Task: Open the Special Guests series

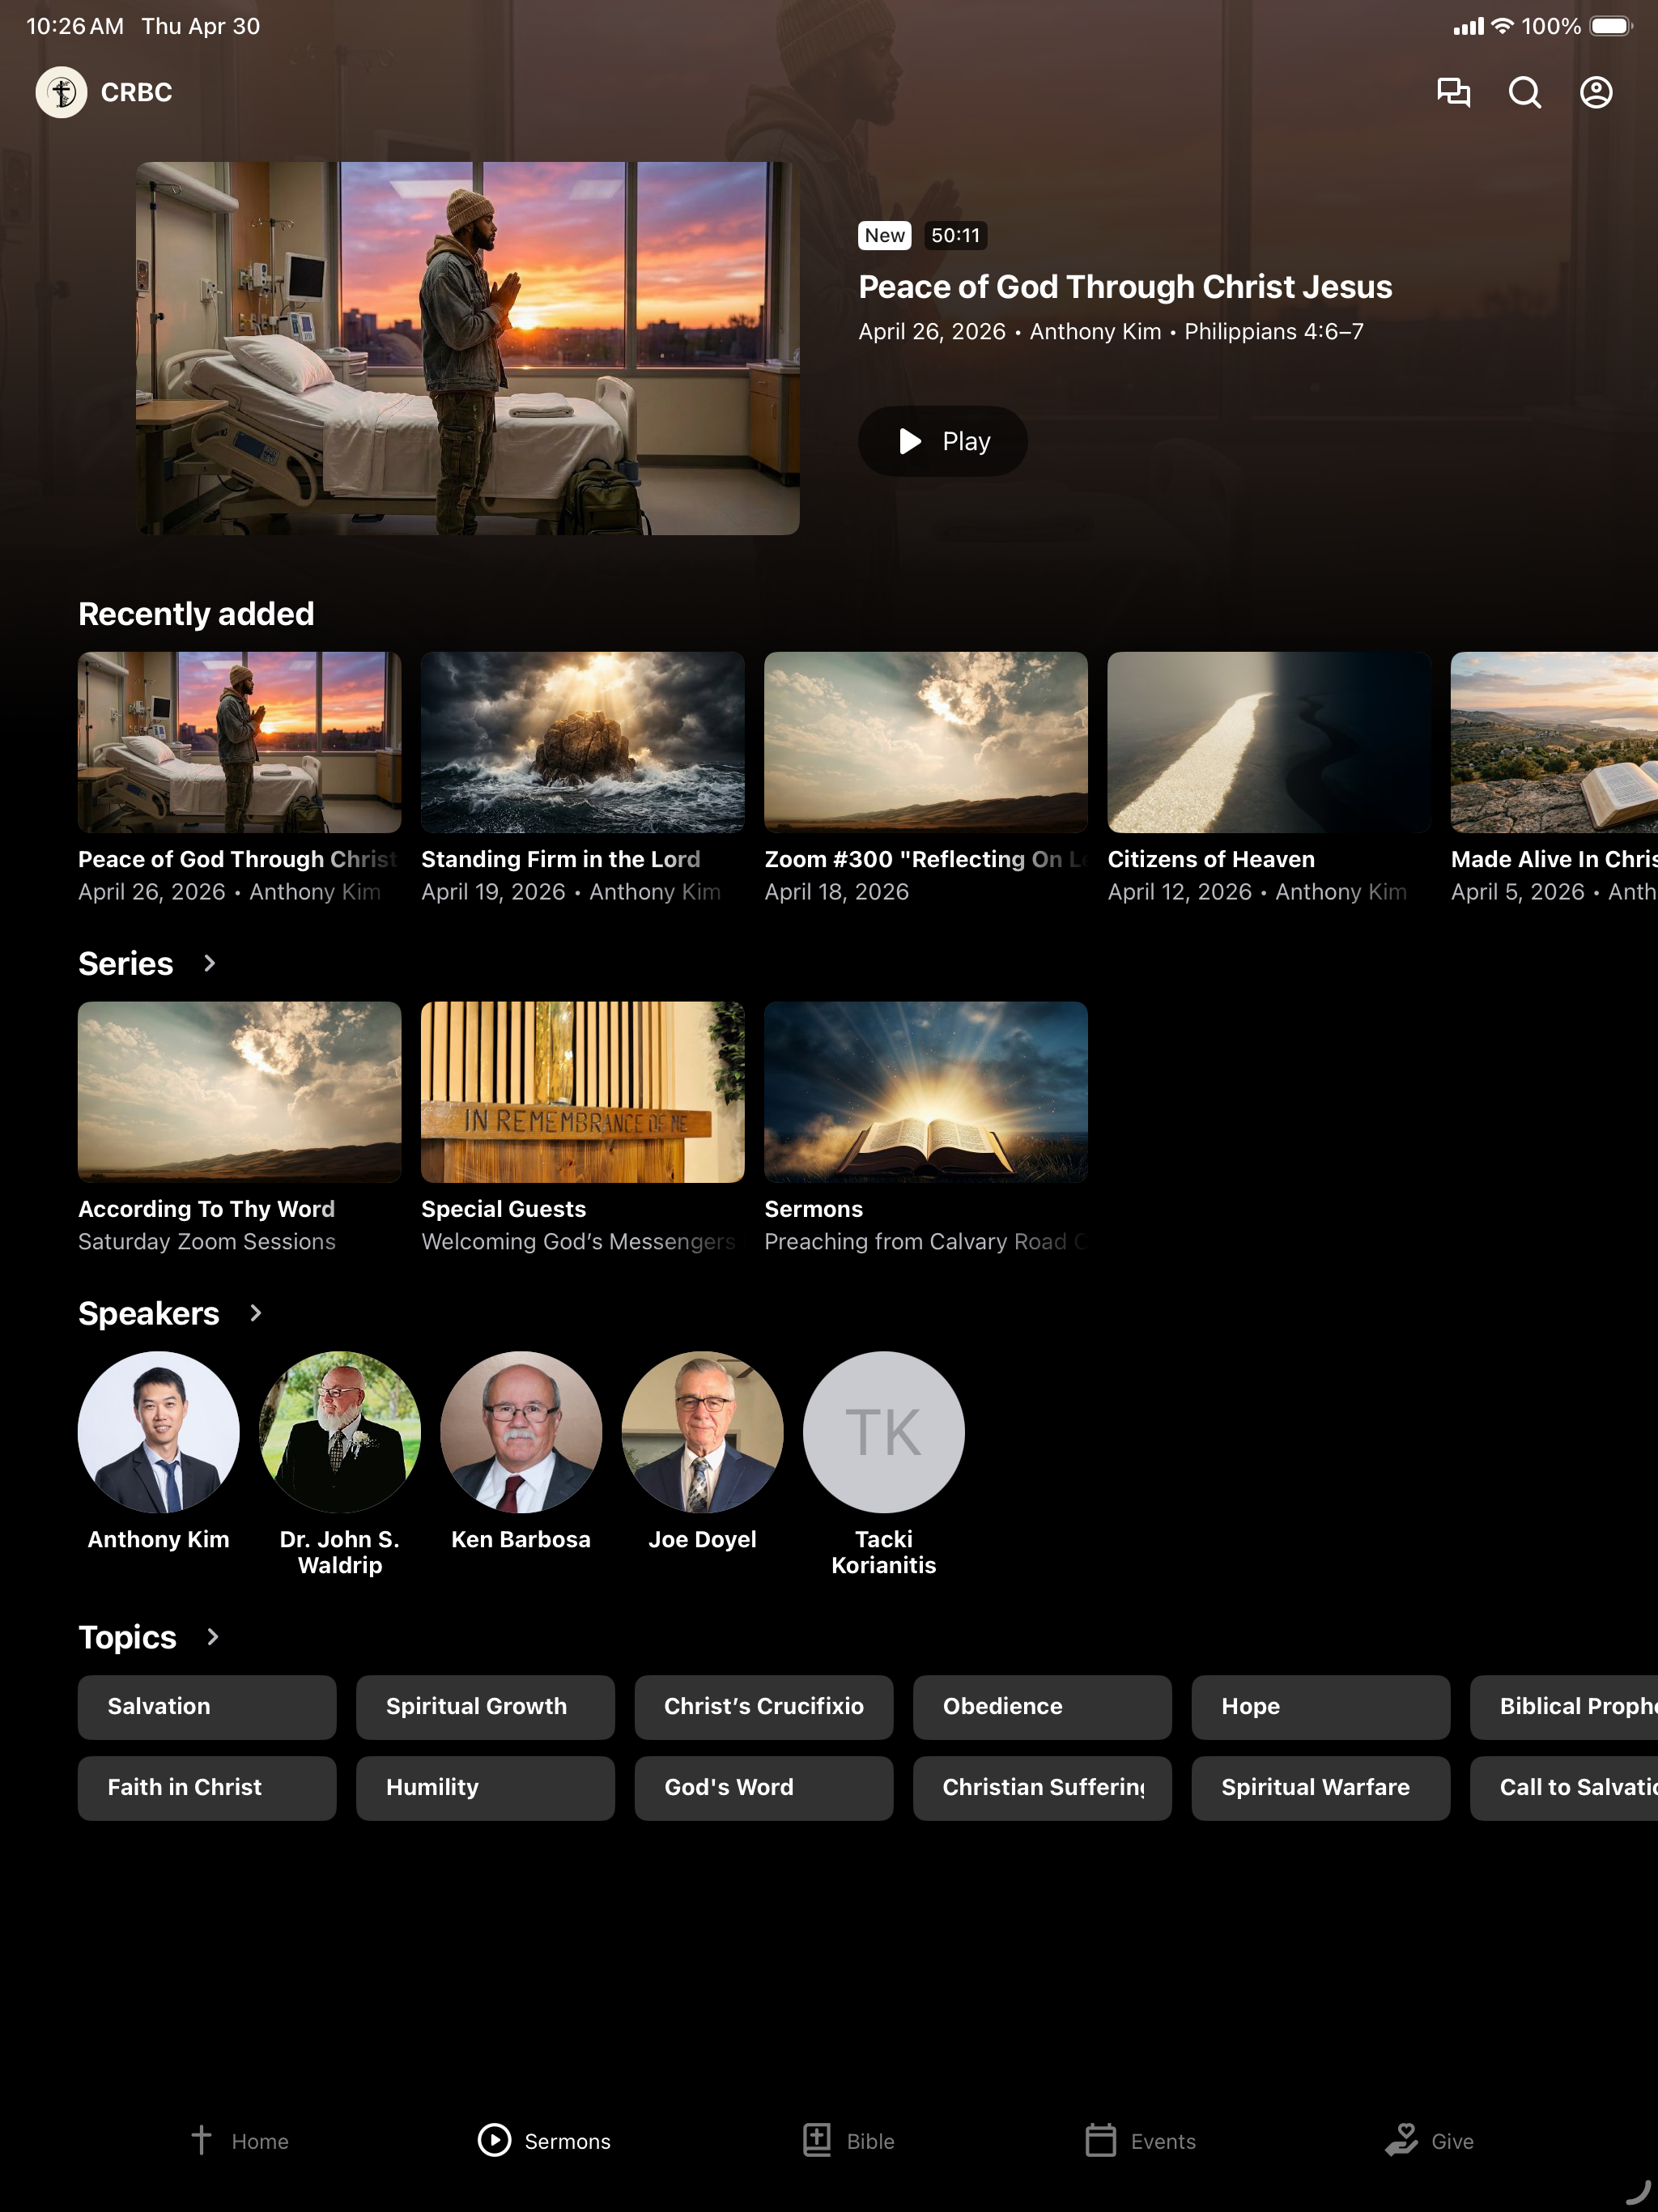Action: tap(583, 1092)
